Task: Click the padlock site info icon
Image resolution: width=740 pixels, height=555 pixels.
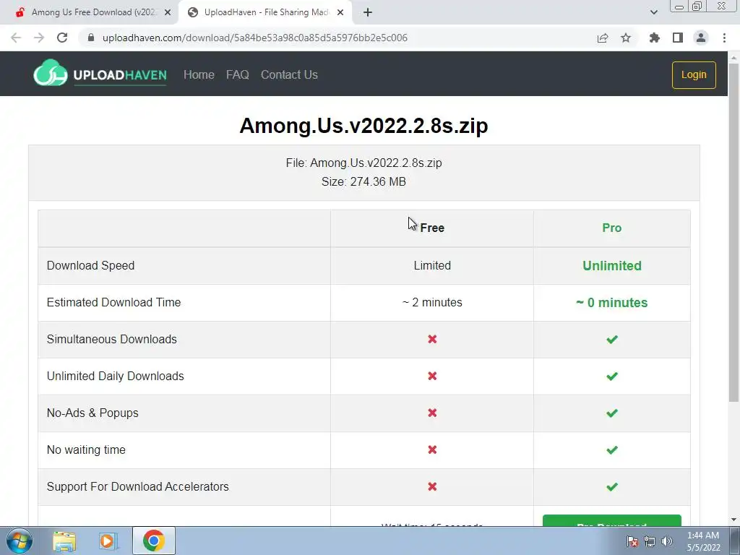Action: [x=91, y=38]
